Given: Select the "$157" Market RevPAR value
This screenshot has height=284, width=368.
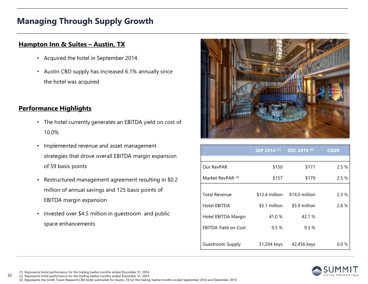Looking at the screenshot, I should [277, 178].
